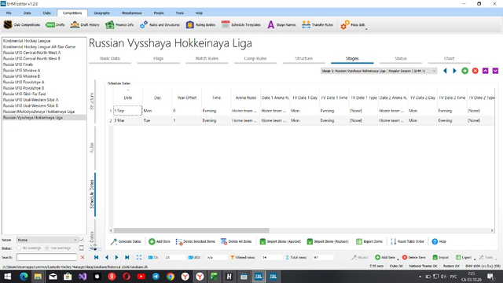Open Stage Names
Viewport: 503px width, 283px height.
click(x=281, y=24)
